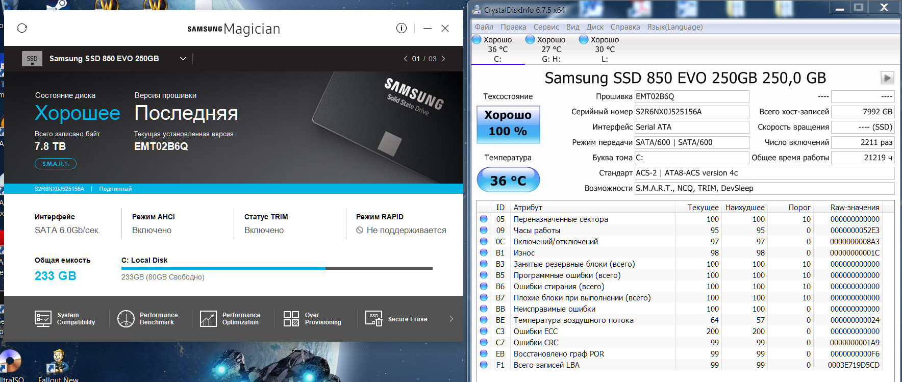Open System Compatibility tool
This screenshot has width=902, height=382.
65,319
